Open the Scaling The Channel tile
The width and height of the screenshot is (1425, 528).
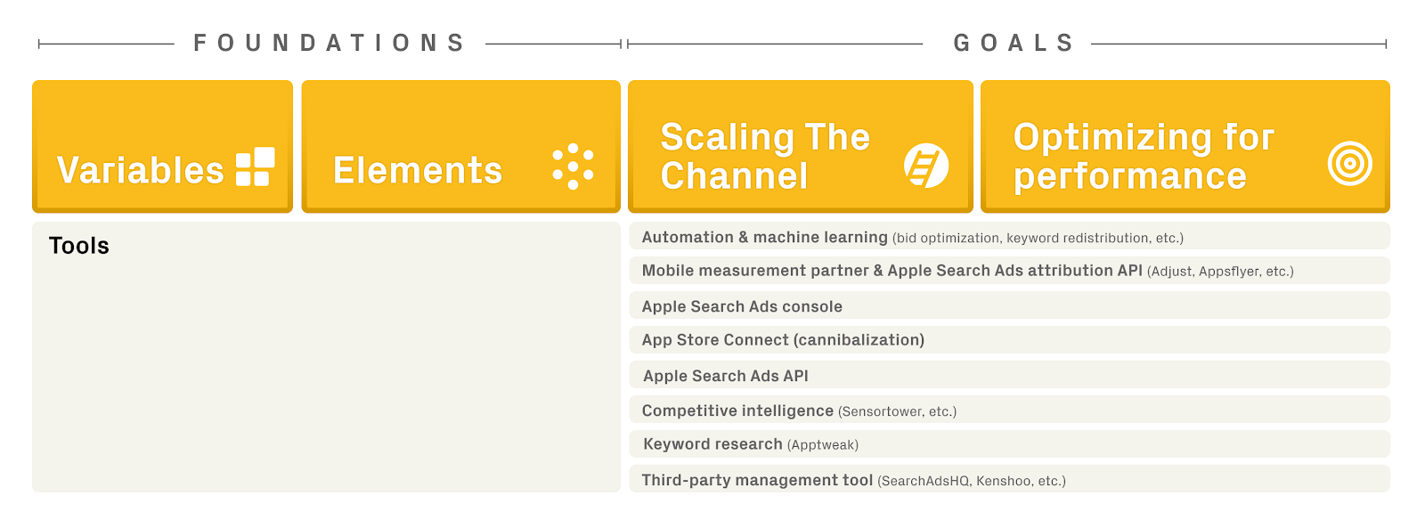coord(800,146)
